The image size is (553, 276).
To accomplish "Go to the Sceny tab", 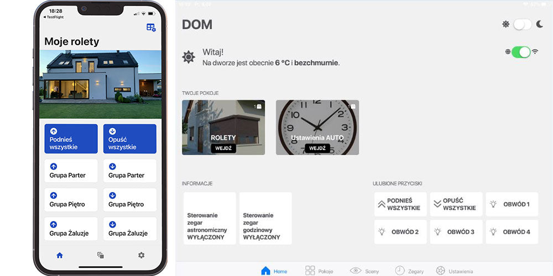I will pyautogui.click(x=364, y=270).
